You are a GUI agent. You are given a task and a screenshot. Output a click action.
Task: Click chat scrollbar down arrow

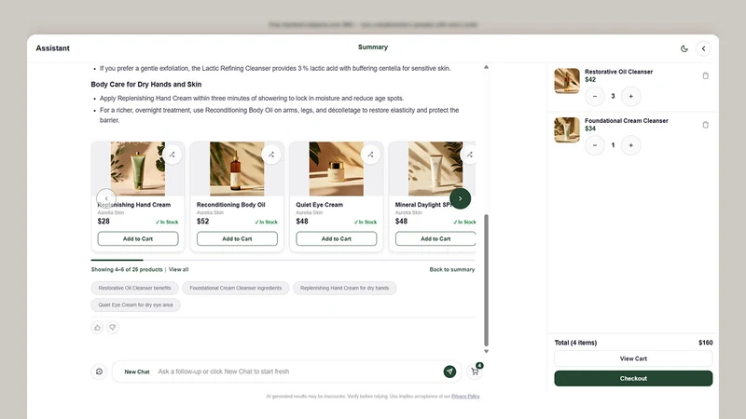[x=486, y=352]
